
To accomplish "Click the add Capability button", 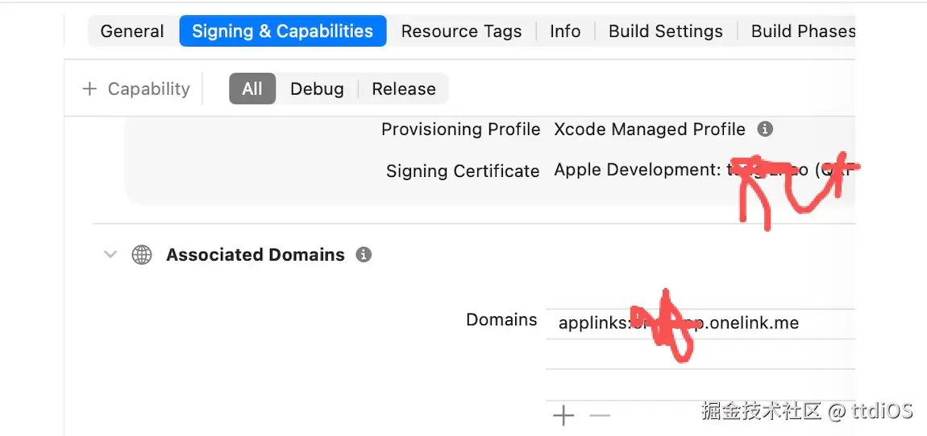I will tap(136, 89).
